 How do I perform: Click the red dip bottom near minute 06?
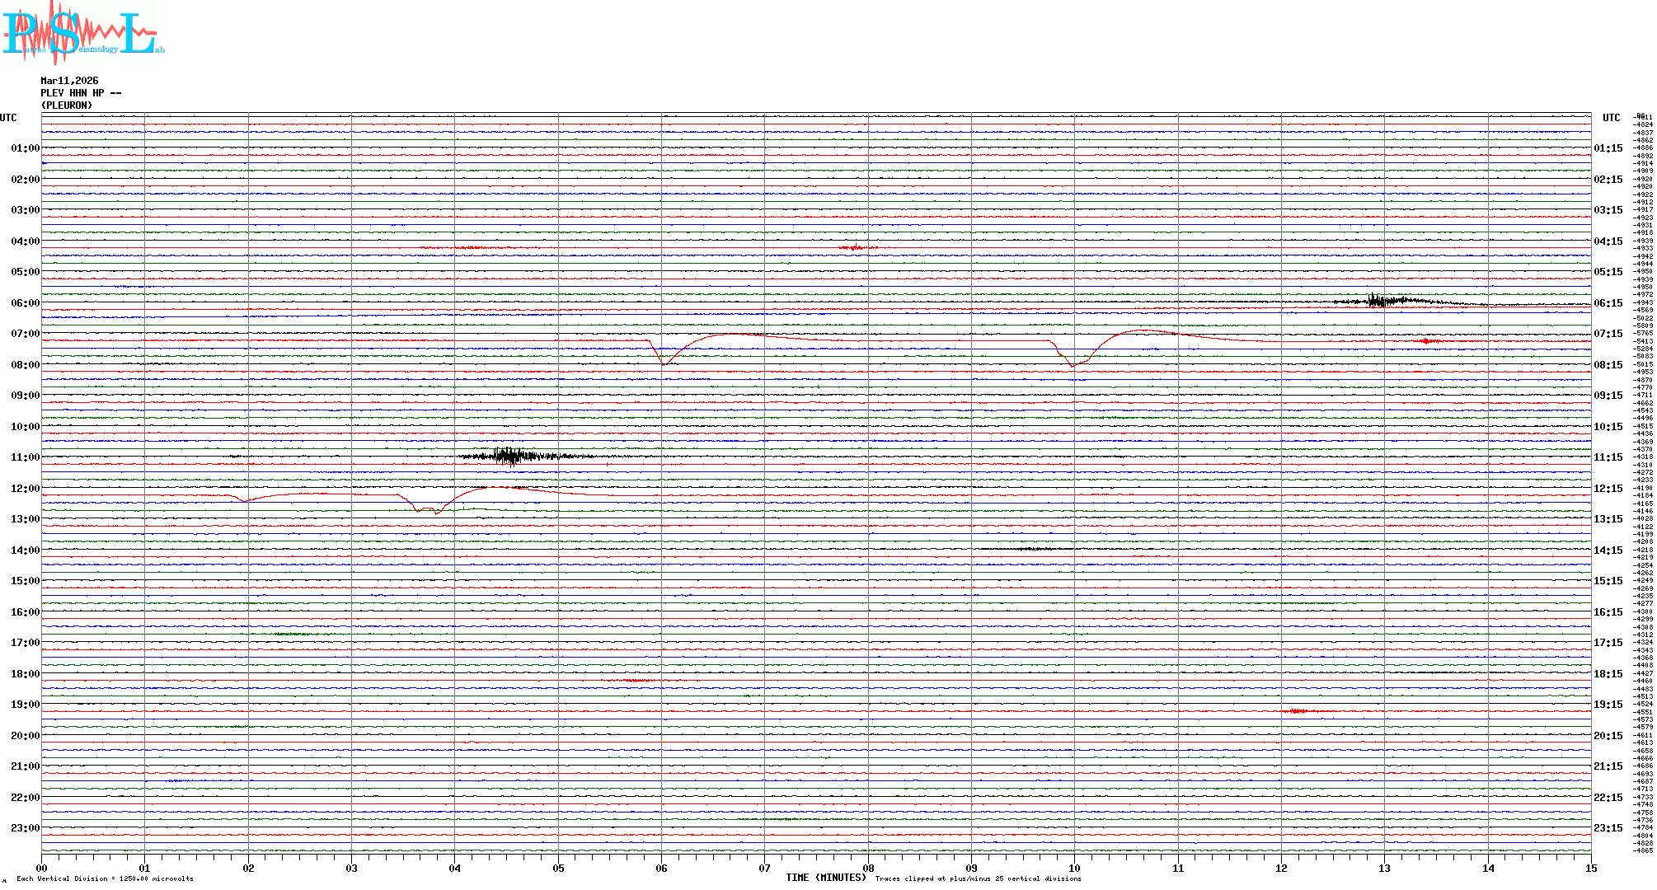664,363
